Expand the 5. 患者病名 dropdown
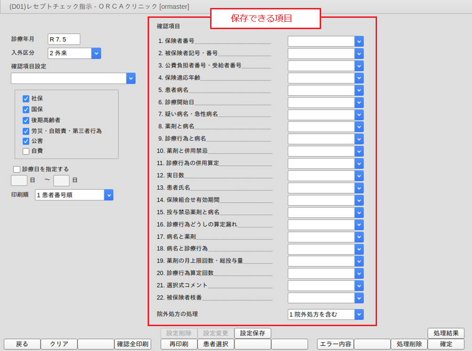The image size is (472, 351). (x=359, y=90)
